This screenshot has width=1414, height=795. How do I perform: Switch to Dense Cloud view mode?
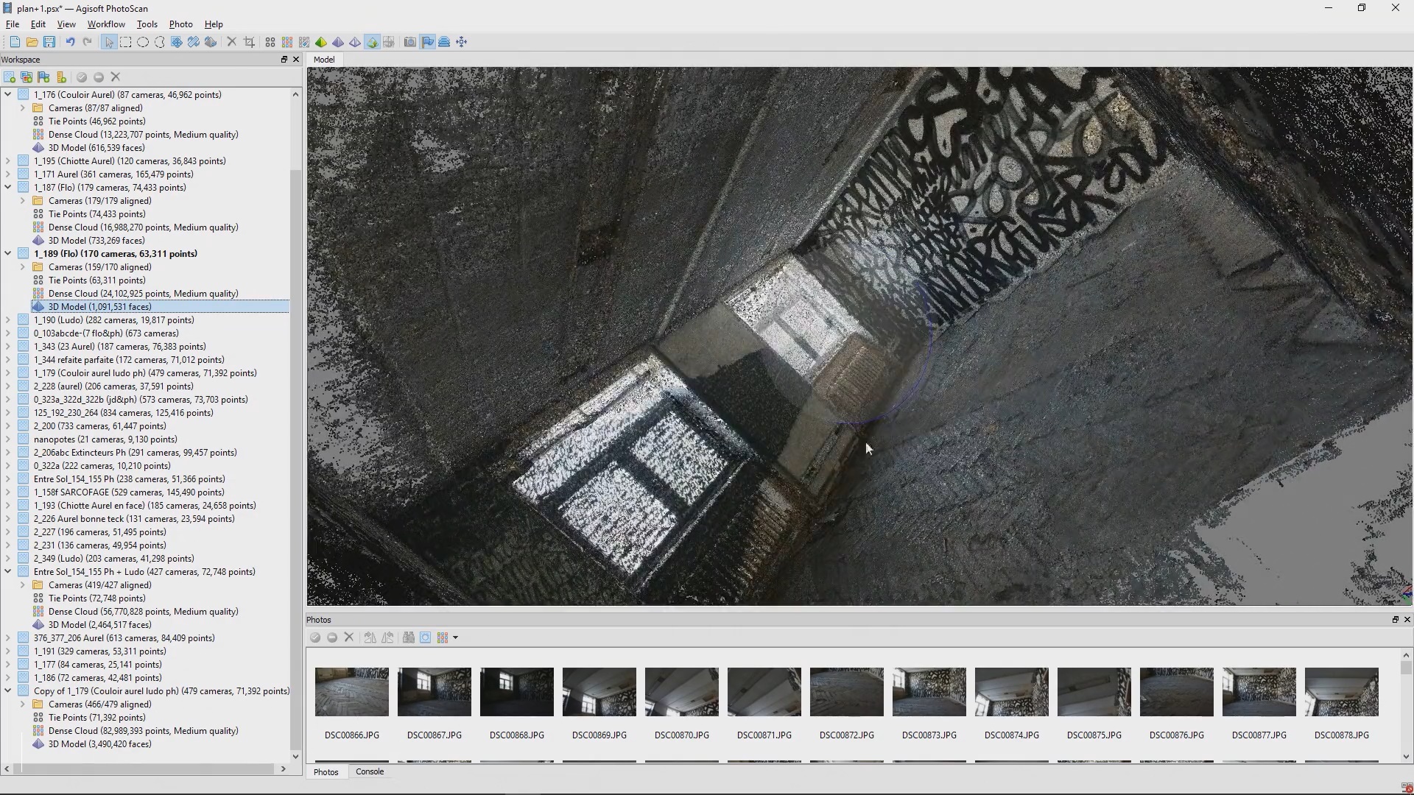[287, 42]
